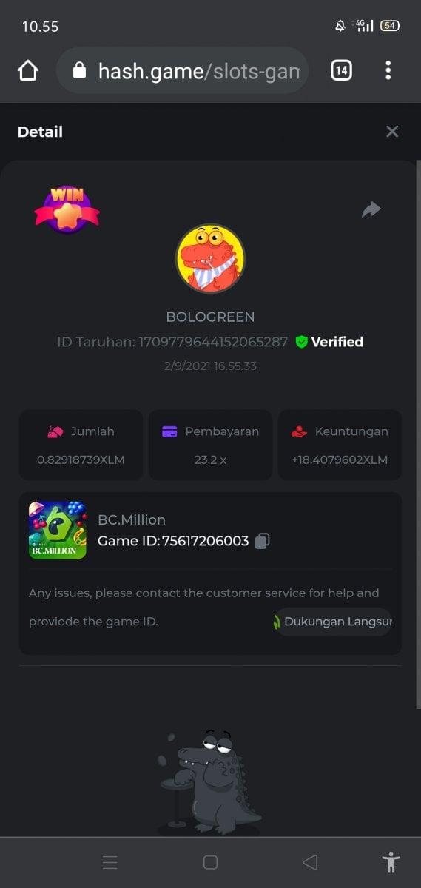421x888 pixels.
Task: Tap the Android recent apps menu icon
Action: click(110, 862)
